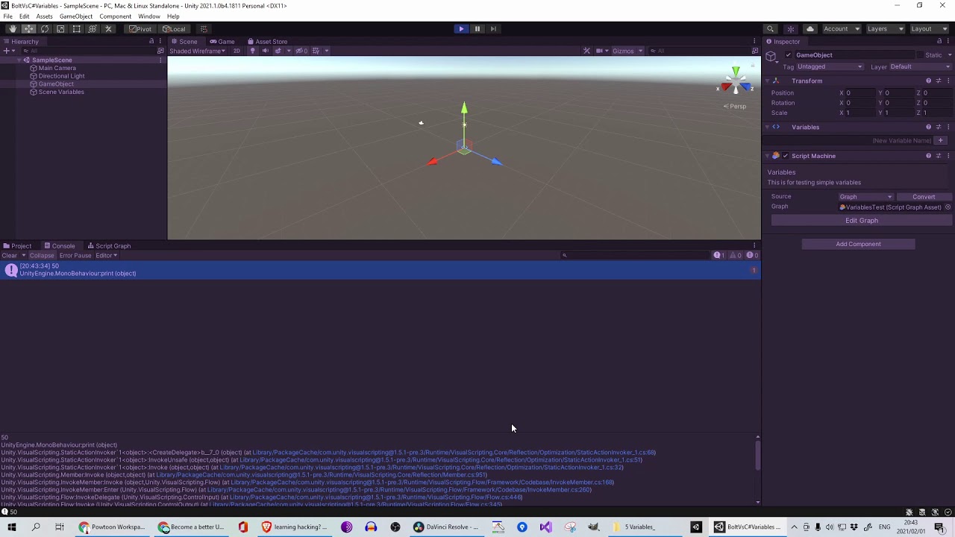The height and width of the screenshot is (537, 955).
Task: Pick graph asset with object selector
Action: click(948, 207)
